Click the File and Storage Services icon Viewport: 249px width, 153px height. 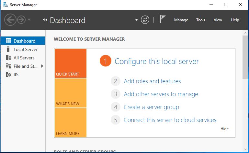click(8, 66)
